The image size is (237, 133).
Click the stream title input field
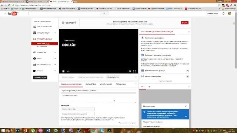99,91
